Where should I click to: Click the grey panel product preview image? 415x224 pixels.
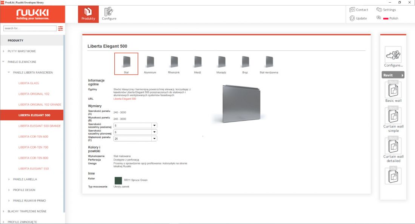click(x=241, y=104)
